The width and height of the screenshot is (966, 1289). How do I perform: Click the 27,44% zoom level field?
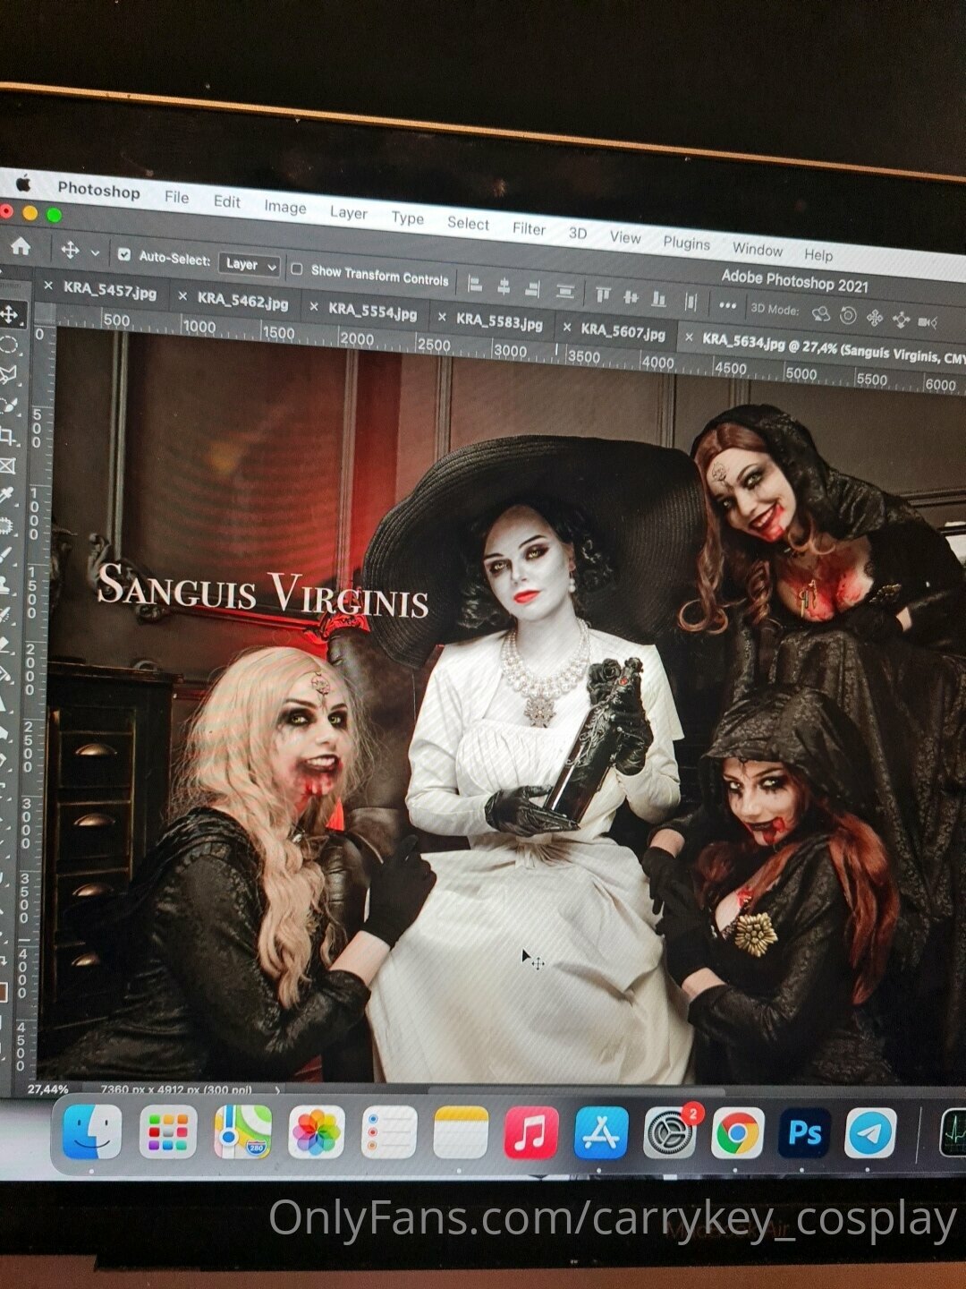click(x=47, y=1089)
